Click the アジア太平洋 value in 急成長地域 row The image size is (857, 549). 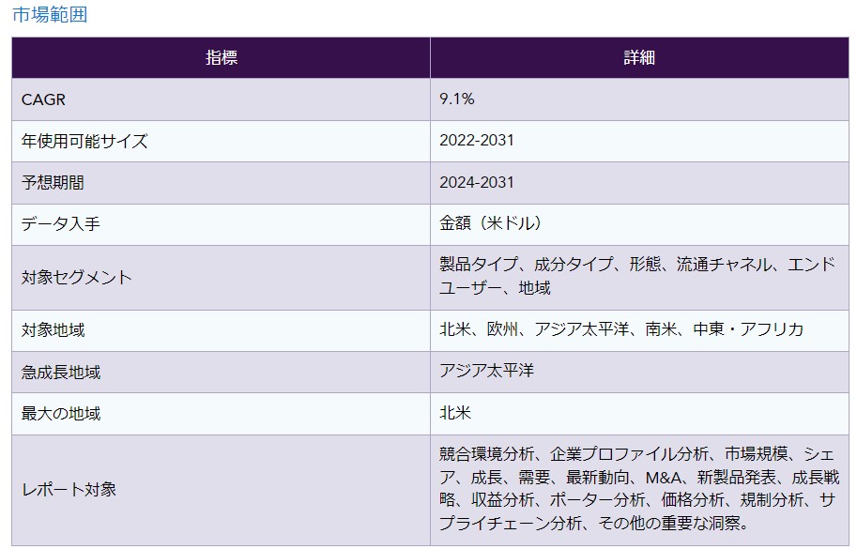(x=486, y=371)
